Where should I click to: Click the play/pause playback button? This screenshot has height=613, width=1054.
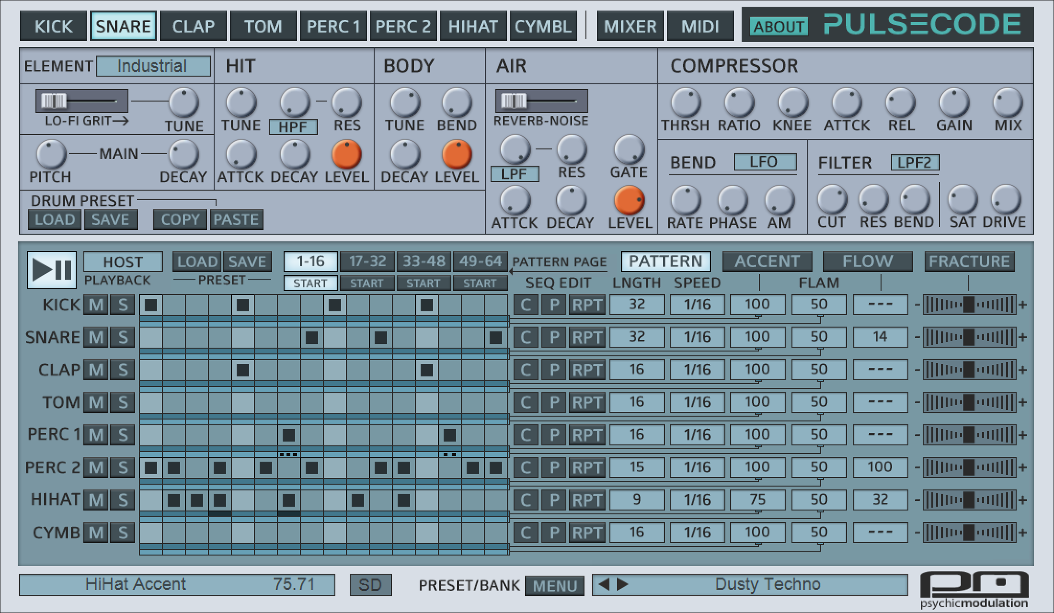pos(52,270)
